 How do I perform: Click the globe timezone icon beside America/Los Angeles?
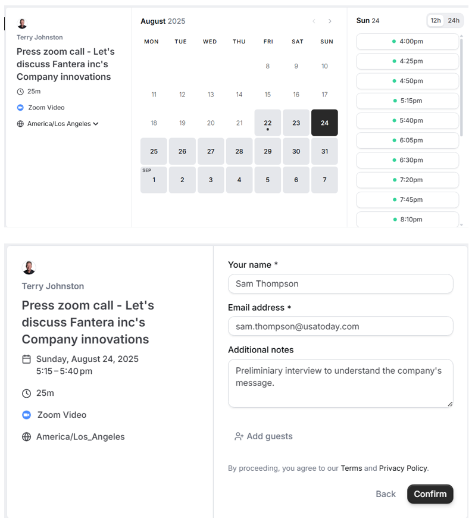pyautogui.click(x=20, y=124)
